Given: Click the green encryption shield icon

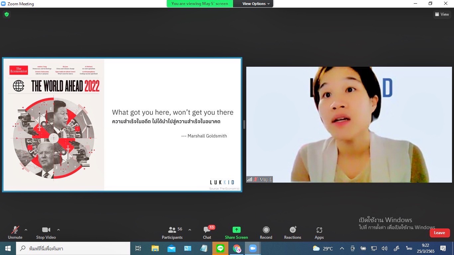Looking at the screenshot, I should pos(7,14).
